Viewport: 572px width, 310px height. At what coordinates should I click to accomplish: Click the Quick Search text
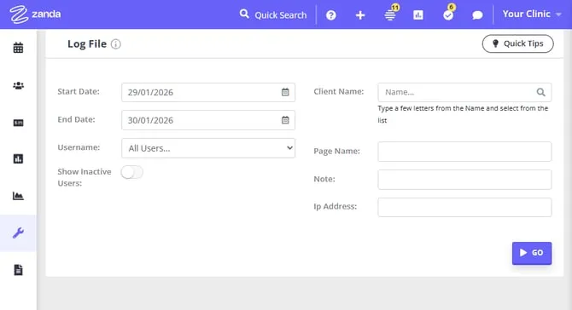(281, 15)
